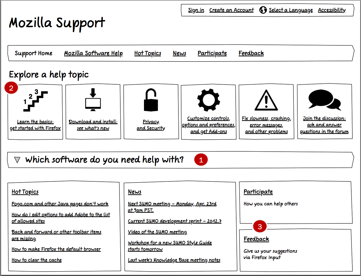
Task: Open 'Video of the SUMO meeting' link
Action: (158, 232)
